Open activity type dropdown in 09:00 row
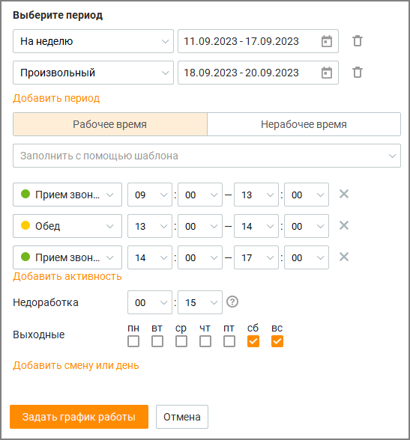The height and width of the screenshot is (440, 410). 67,195
